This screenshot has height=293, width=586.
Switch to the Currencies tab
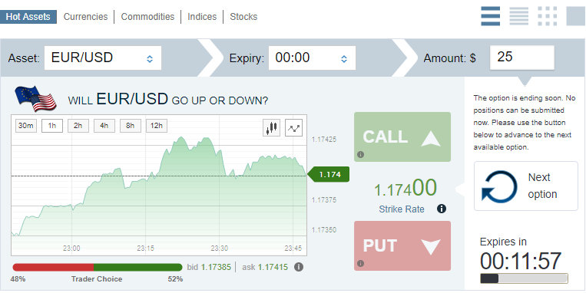click(85, 17)
